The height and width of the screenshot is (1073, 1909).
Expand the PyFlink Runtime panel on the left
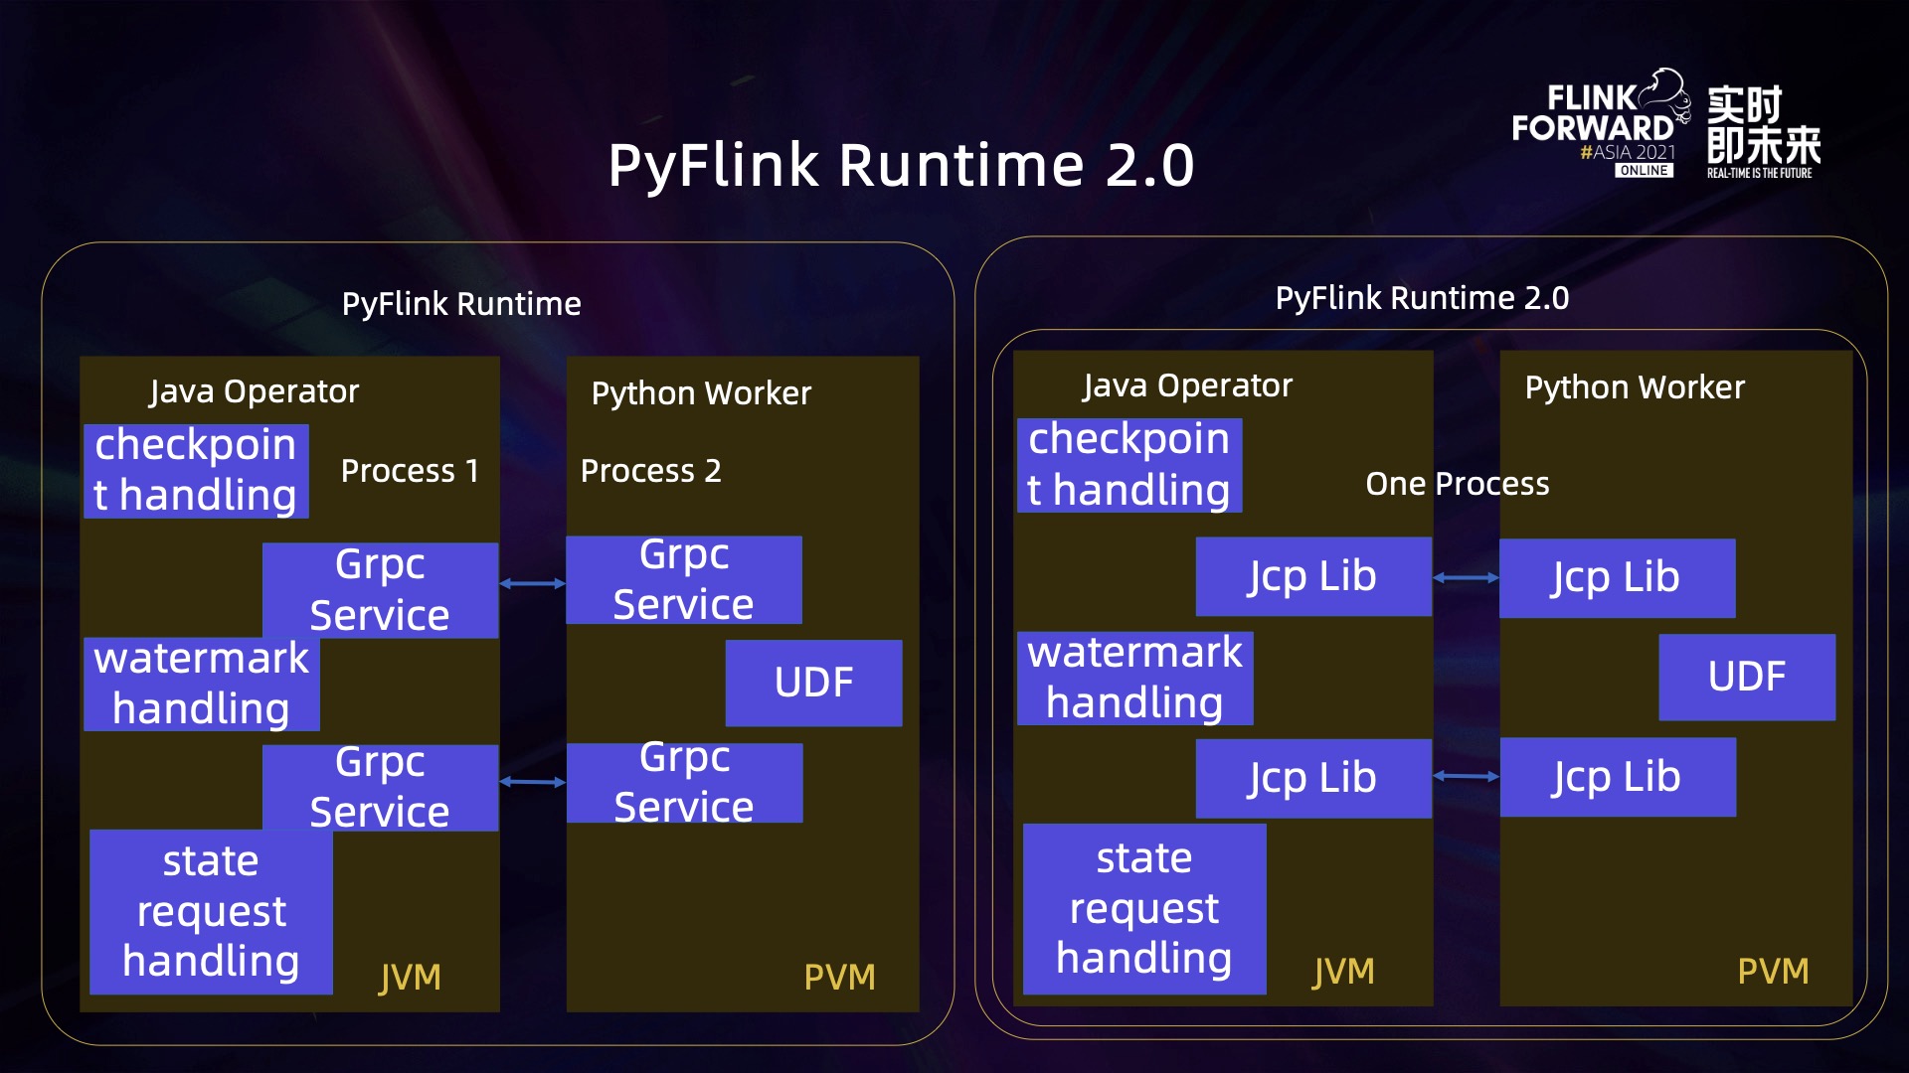pos(462,304)
